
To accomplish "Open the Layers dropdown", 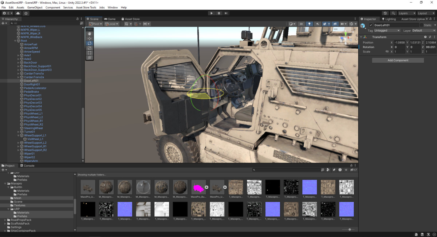I will click(406, 13).
